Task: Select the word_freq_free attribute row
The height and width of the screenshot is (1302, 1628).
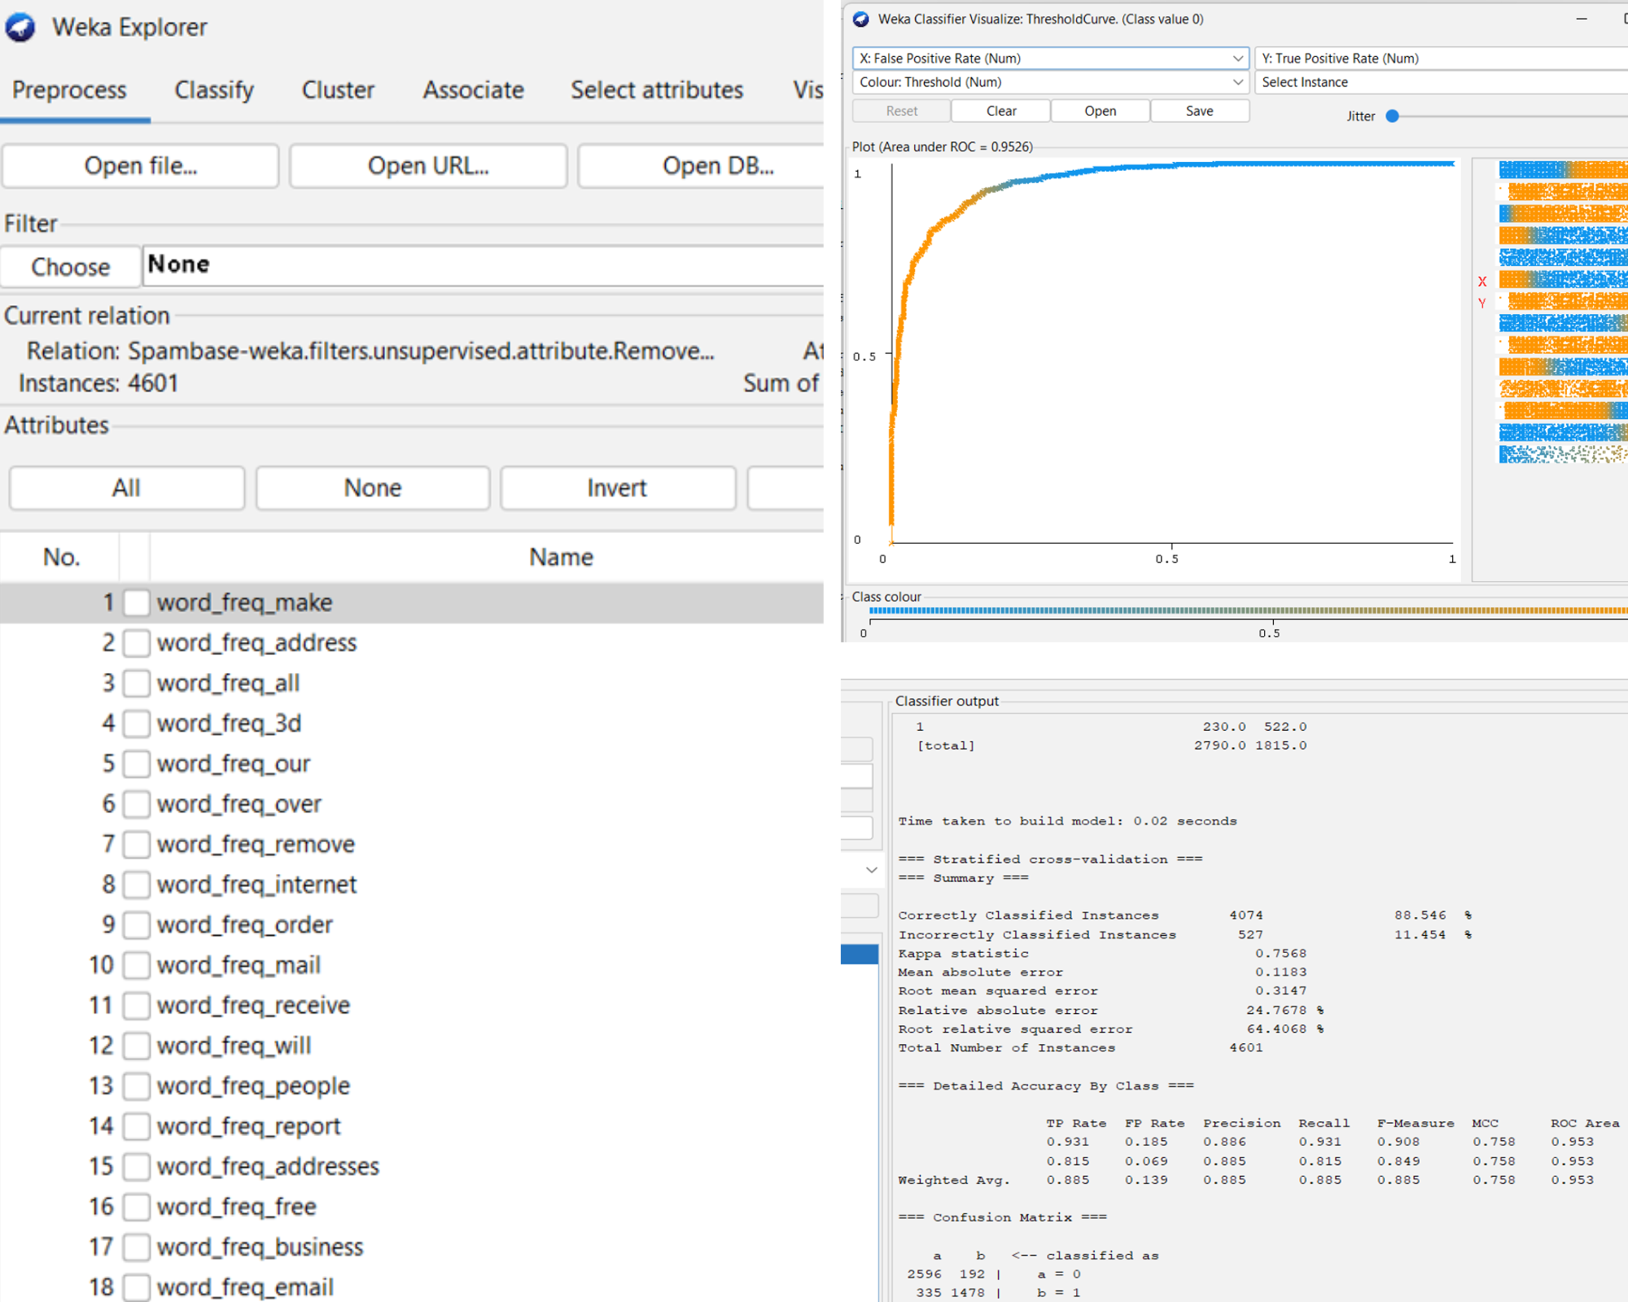Action: coord(412,1207)
